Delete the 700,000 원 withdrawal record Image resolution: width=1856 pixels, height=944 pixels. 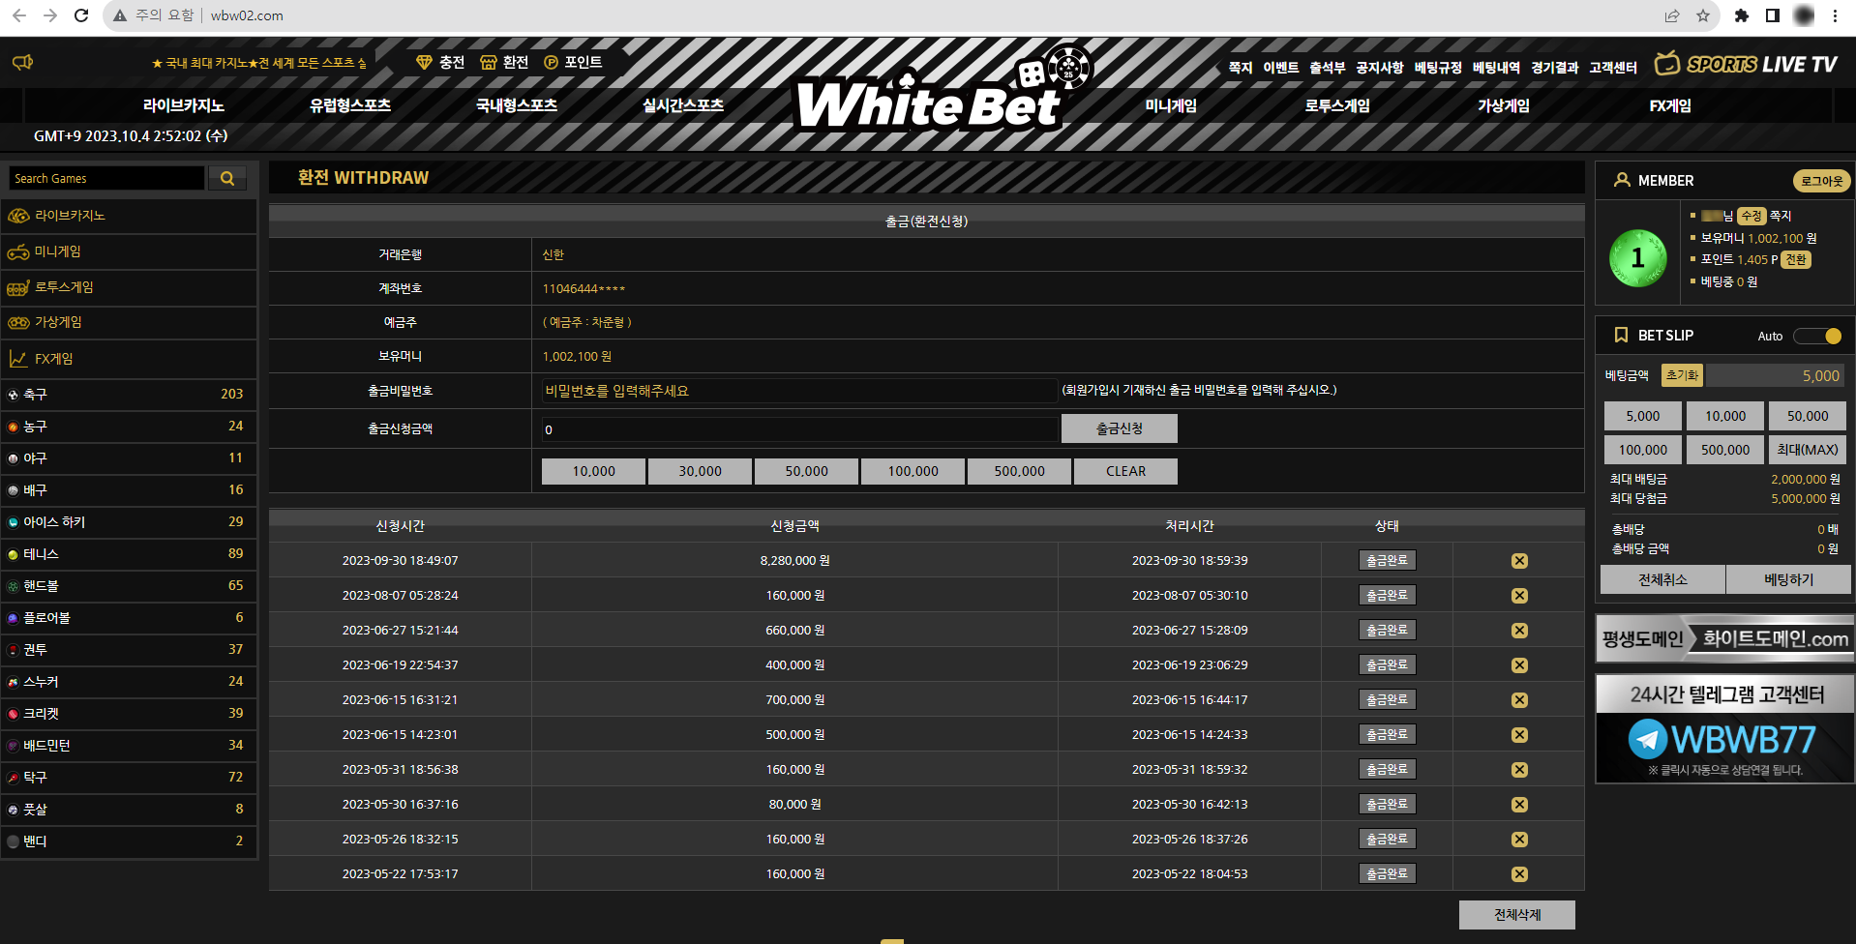[1519, 700]
